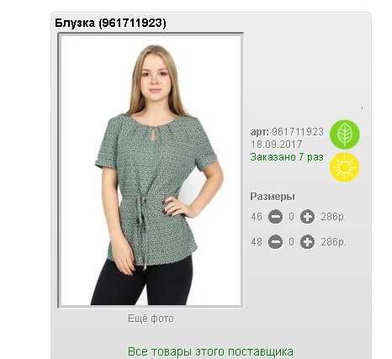The image size is (392, 359).
Task: Click the yellow sun season icon
Action: pos(344,167)
